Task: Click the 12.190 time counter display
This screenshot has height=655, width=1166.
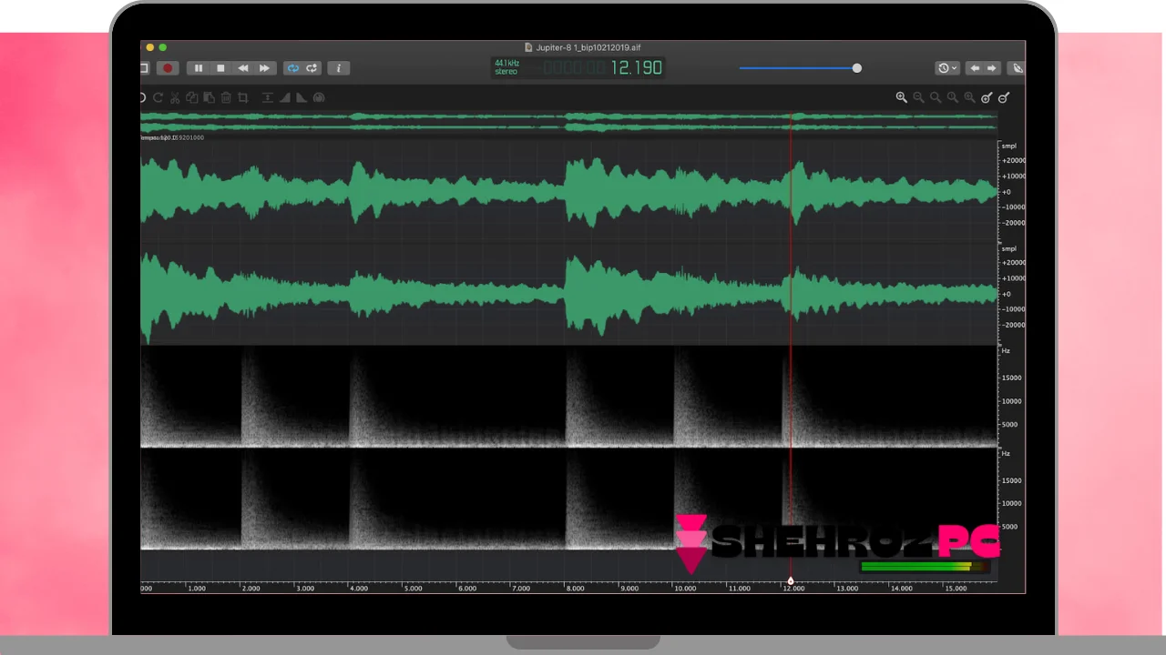Action: (636, 67)
